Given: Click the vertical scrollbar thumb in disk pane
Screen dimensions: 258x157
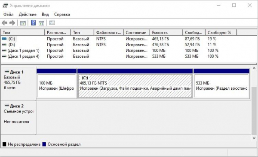Looking at the screenshot, I should [x=254, y=111].
